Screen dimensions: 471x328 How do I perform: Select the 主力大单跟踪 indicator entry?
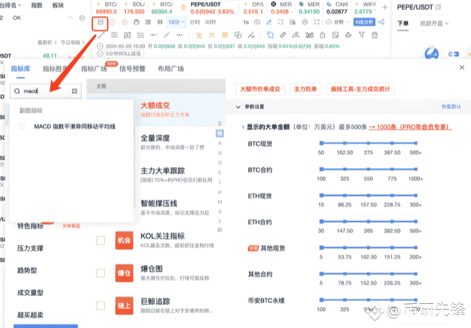click(181, 175)
